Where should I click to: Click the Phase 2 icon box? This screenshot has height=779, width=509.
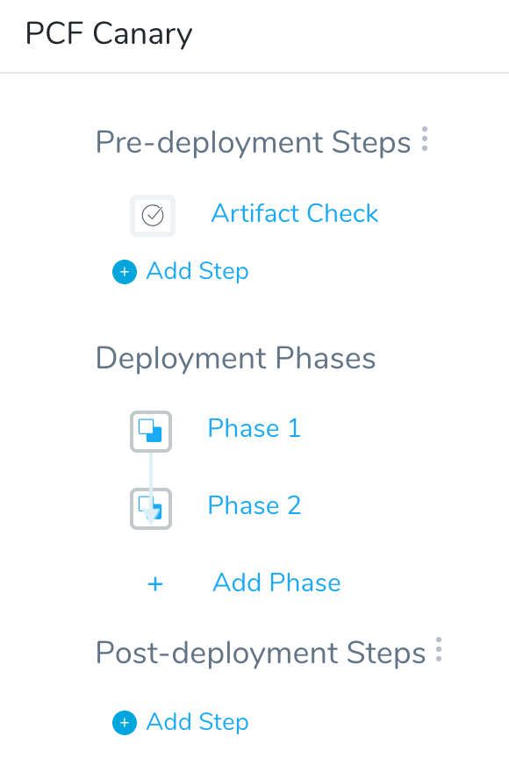tap(151, 508)
